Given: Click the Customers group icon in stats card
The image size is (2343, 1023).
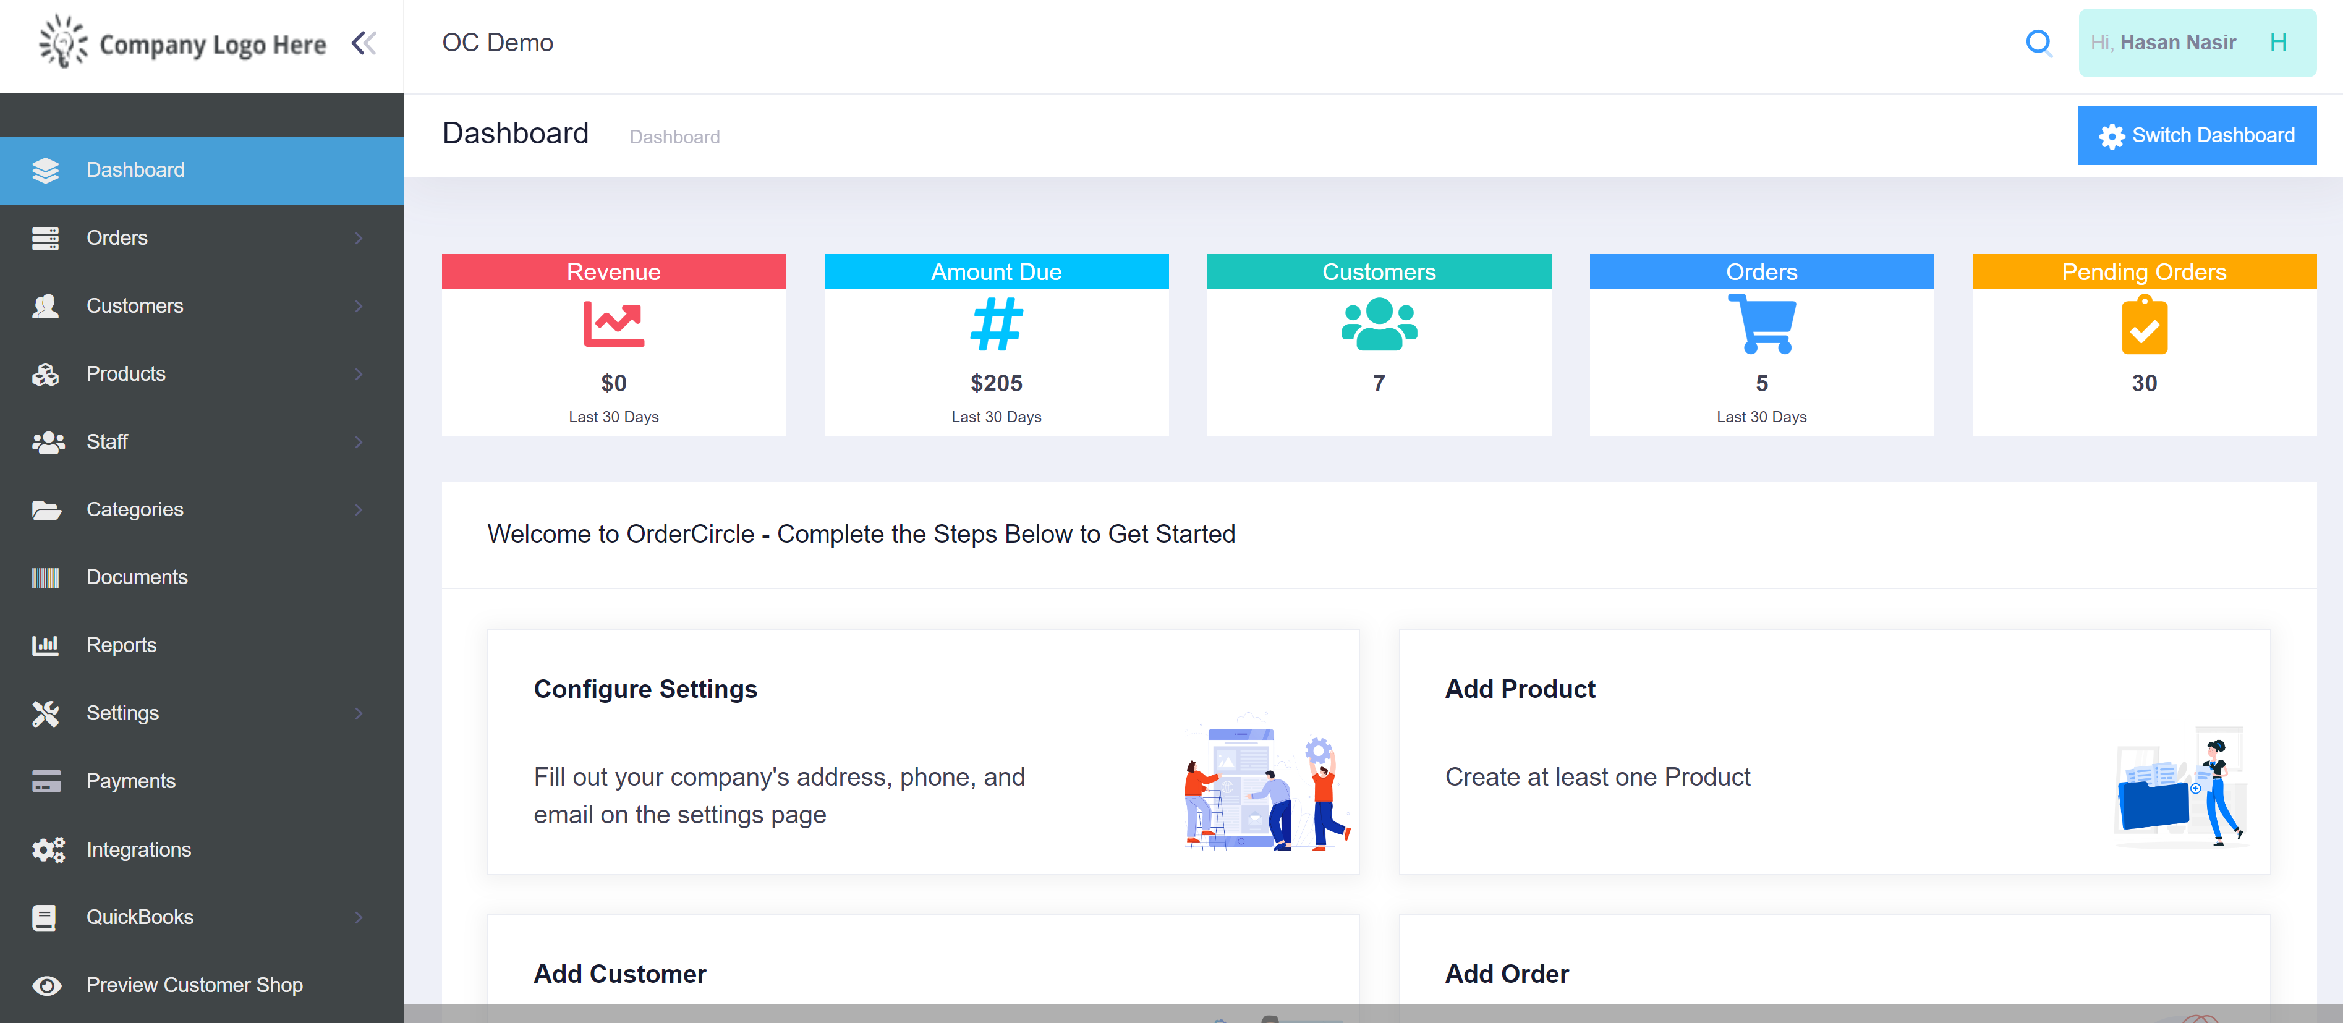Looking at the screenshot, I should coord(1379,324).
